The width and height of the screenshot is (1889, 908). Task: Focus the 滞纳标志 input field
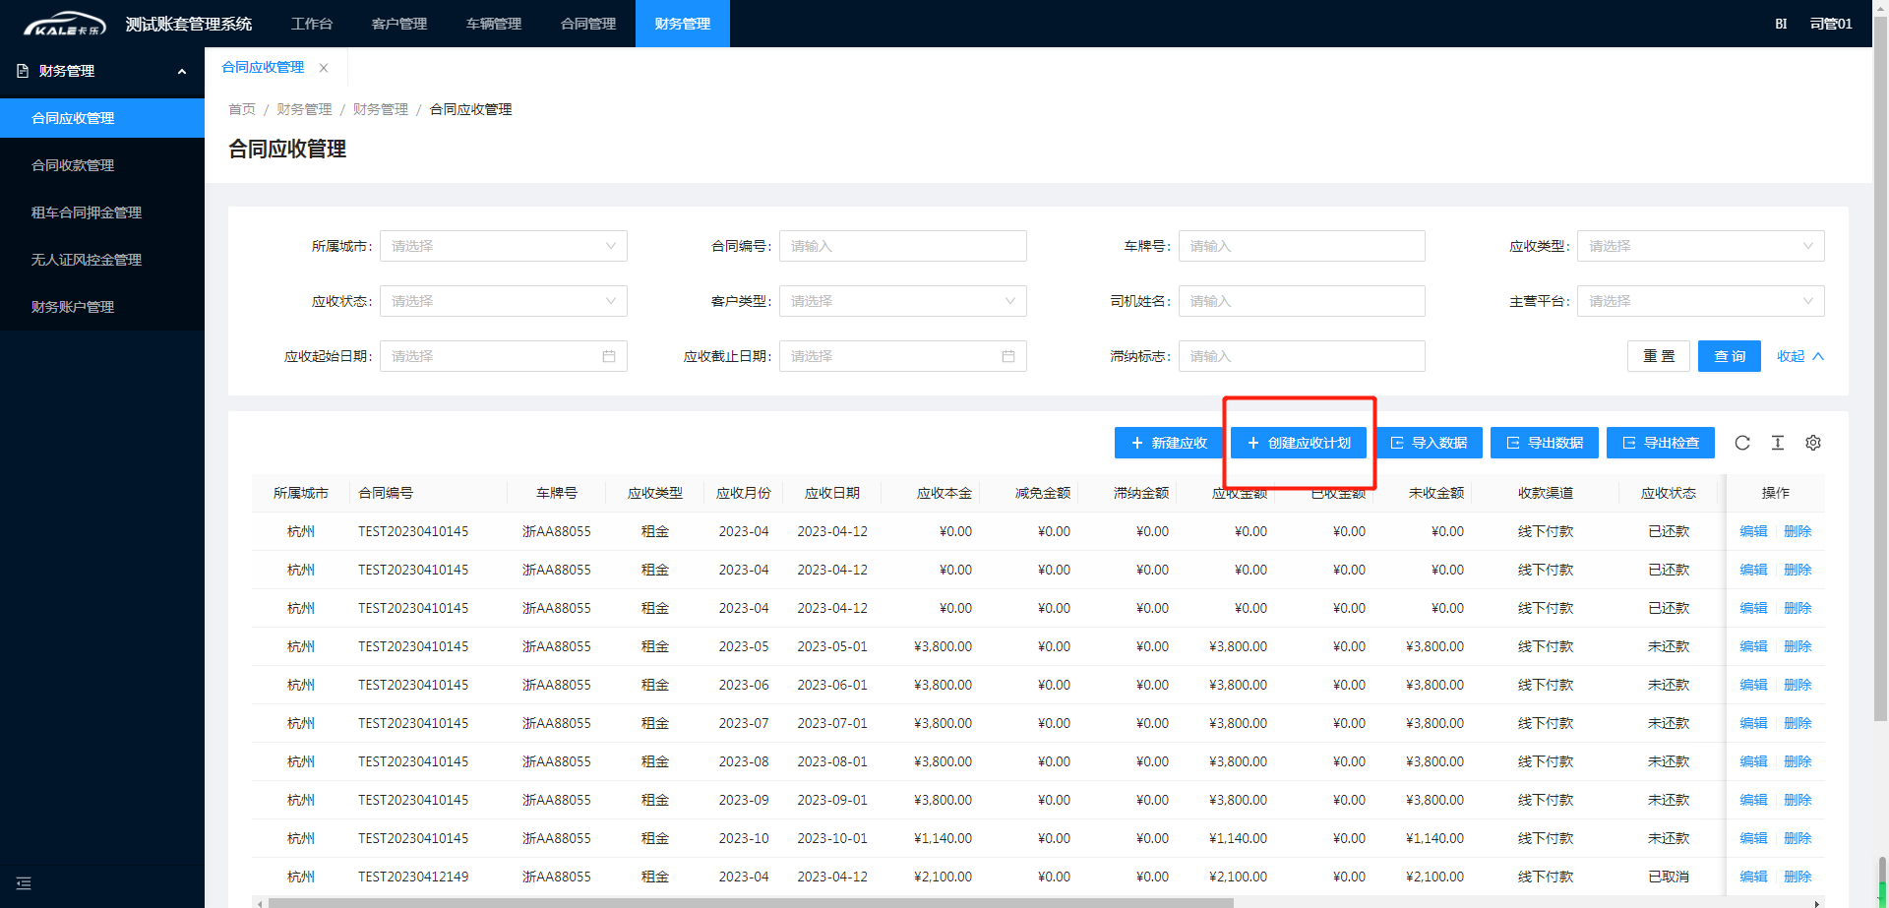pos(1302,356)
